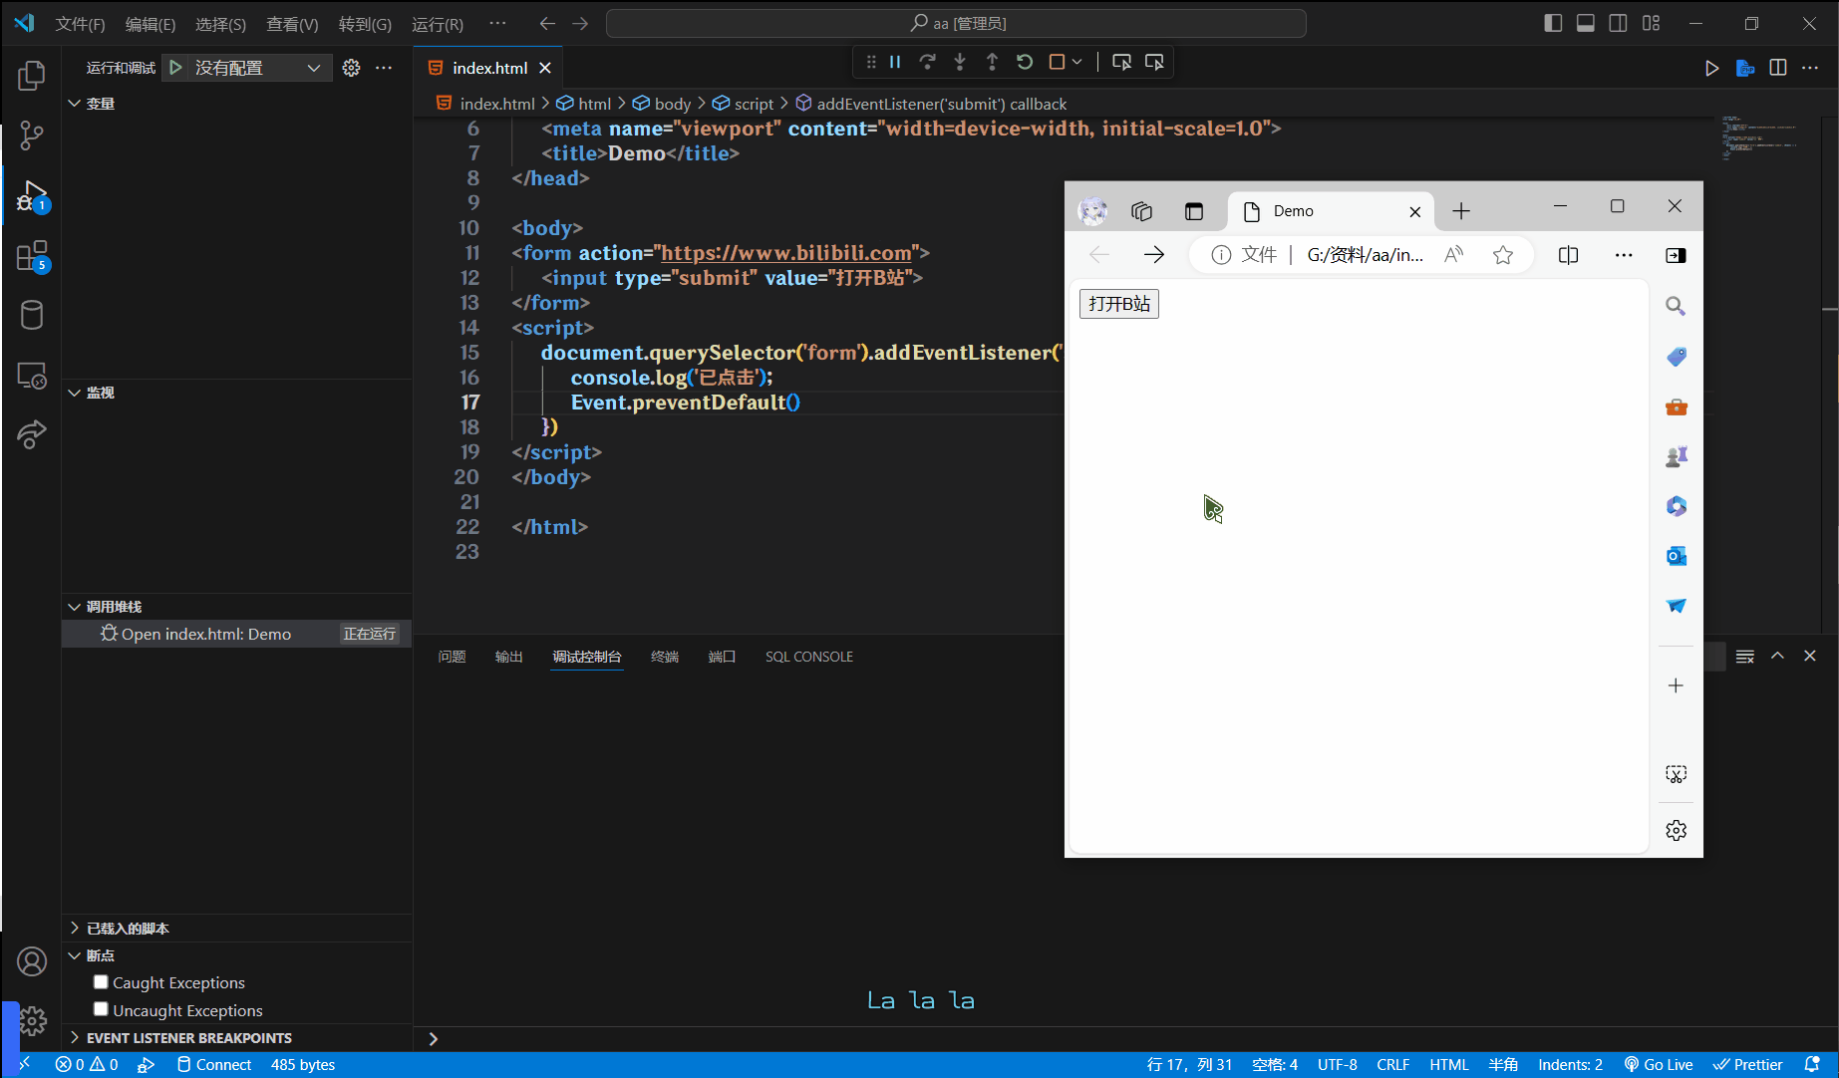Screen dimensions: 1839x1078
Task: Open the bilibili.com link in code
Action: coord(786,253)
